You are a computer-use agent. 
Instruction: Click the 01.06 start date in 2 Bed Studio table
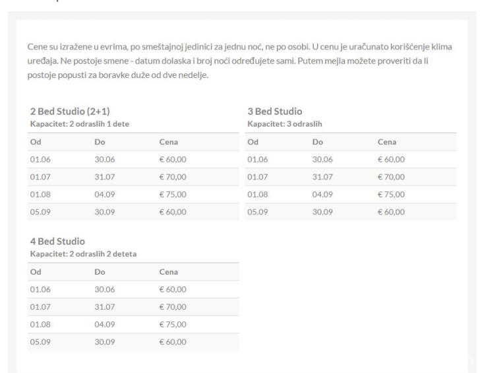click(40, 159)
